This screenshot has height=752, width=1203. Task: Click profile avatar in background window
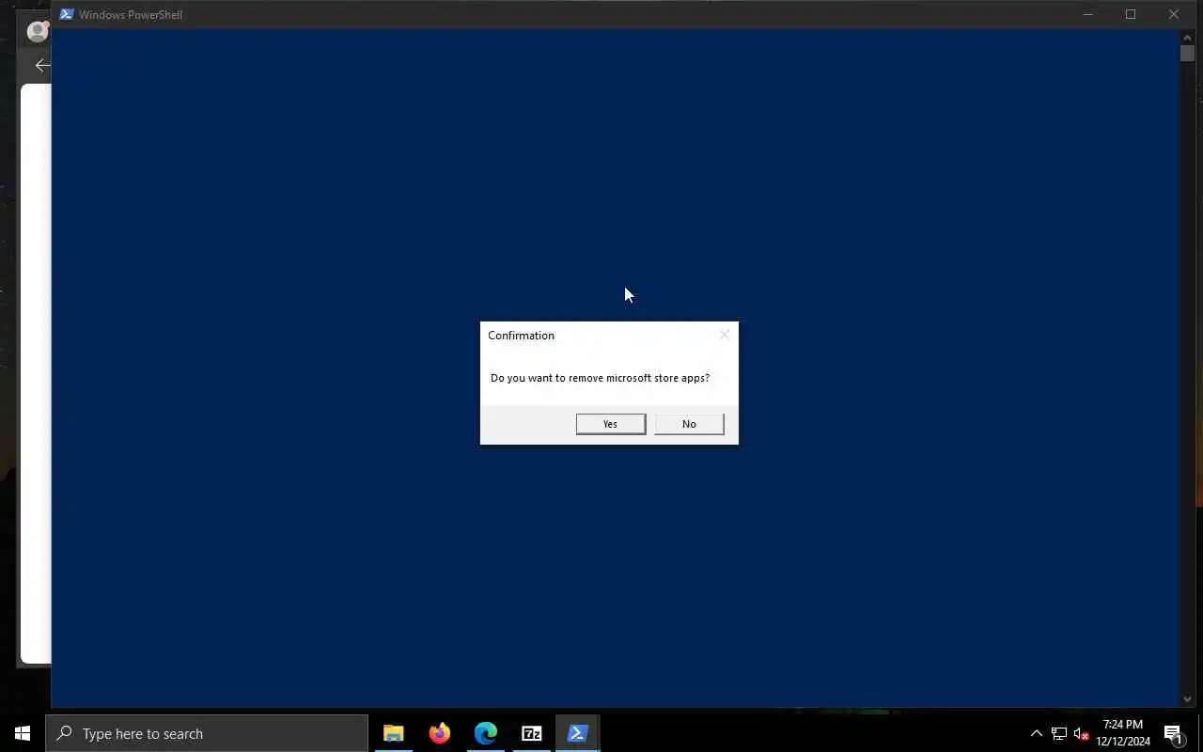[x=38, y=31]
